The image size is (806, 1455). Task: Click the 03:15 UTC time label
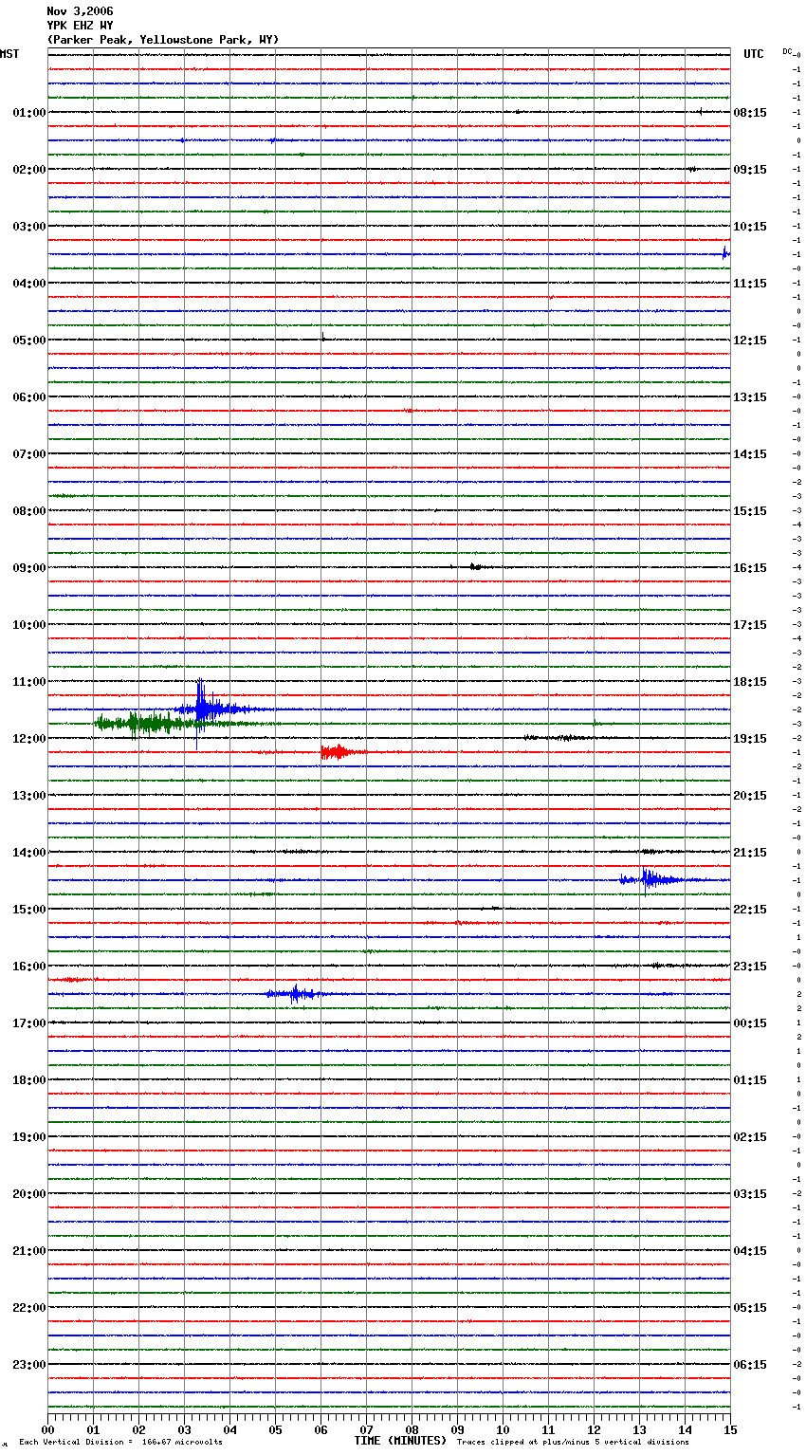(750, 1194)
